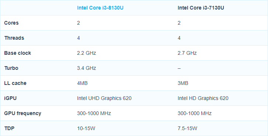Open the Intel Core i3-8130U link

100,8
